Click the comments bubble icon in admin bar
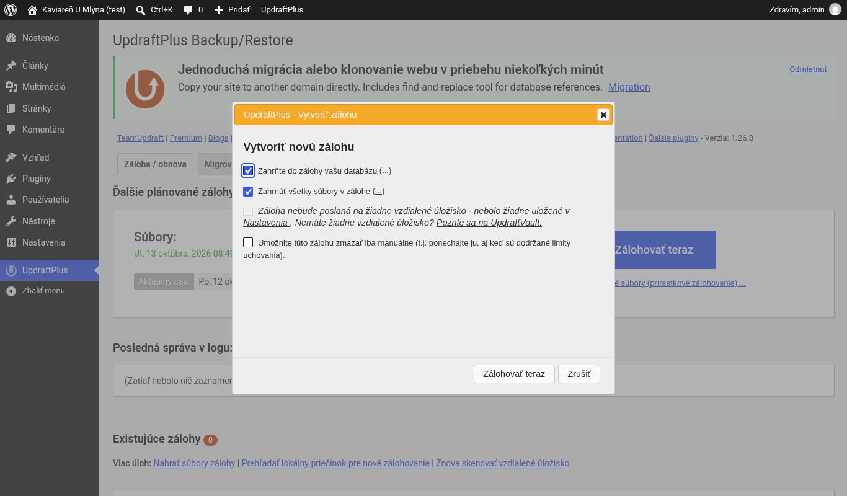Viewport: 847px width, 496px height. [188, 10]
